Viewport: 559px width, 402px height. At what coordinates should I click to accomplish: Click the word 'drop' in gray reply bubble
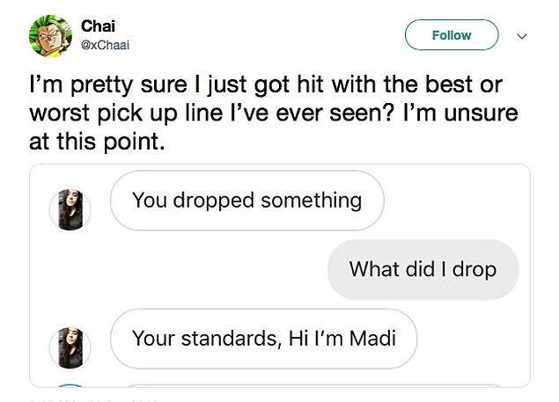pos(474,270)
